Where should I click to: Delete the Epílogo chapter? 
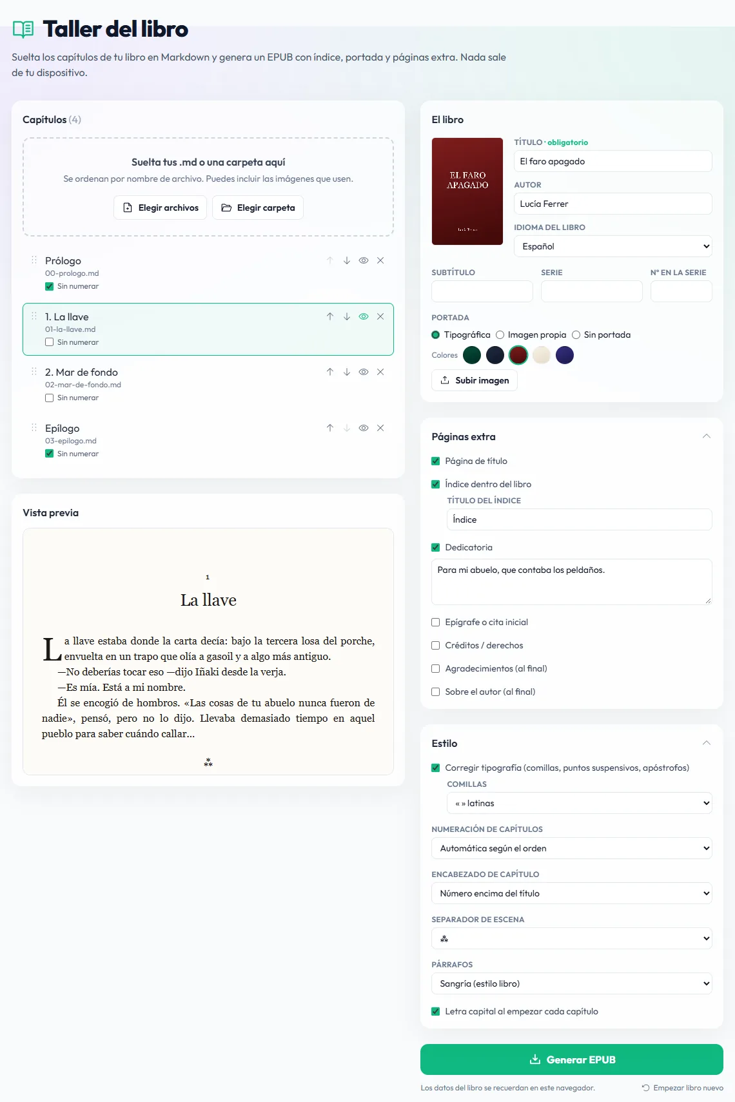pos(380,428)
